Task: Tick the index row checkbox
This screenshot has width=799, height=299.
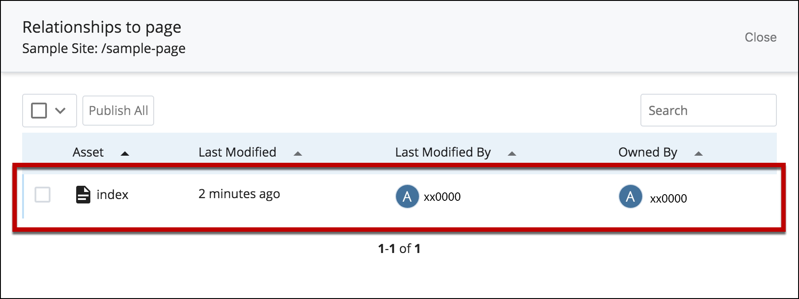Action: (x=43, y=195)
